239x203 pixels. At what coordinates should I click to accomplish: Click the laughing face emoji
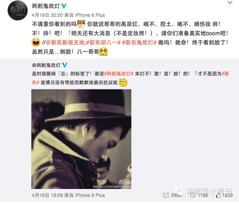coord(36,43)
